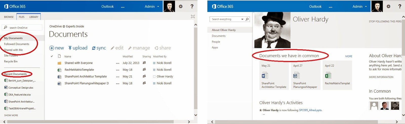Click the search OneDrive magnifier icon
Image resolution: width=405 pixels, height=124 pixels.
[x=6, y=27]
